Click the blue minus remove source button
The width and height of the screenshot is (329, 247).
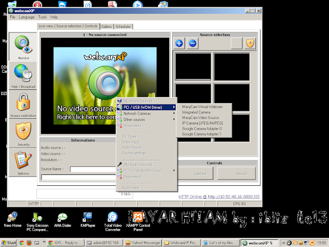[x=192, y=44]
